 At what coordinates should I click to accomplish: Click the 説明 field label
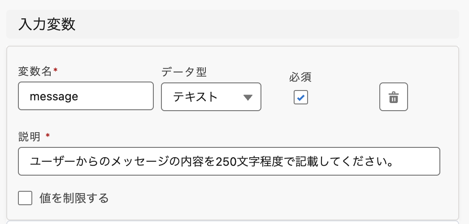tap(29, 137)
